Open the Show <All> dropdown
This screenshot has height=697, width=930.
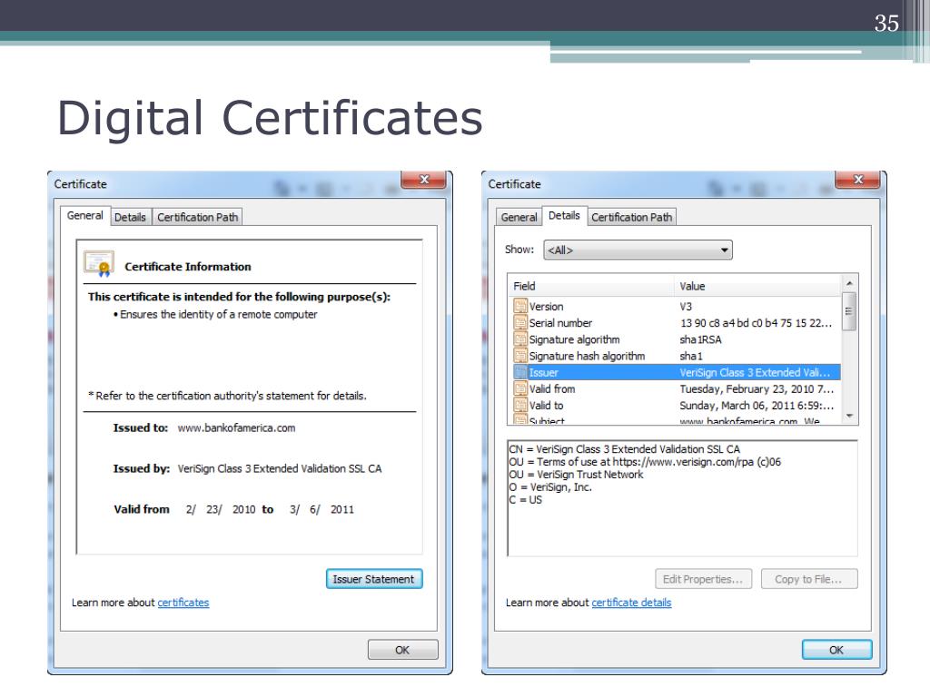(638, 250)
